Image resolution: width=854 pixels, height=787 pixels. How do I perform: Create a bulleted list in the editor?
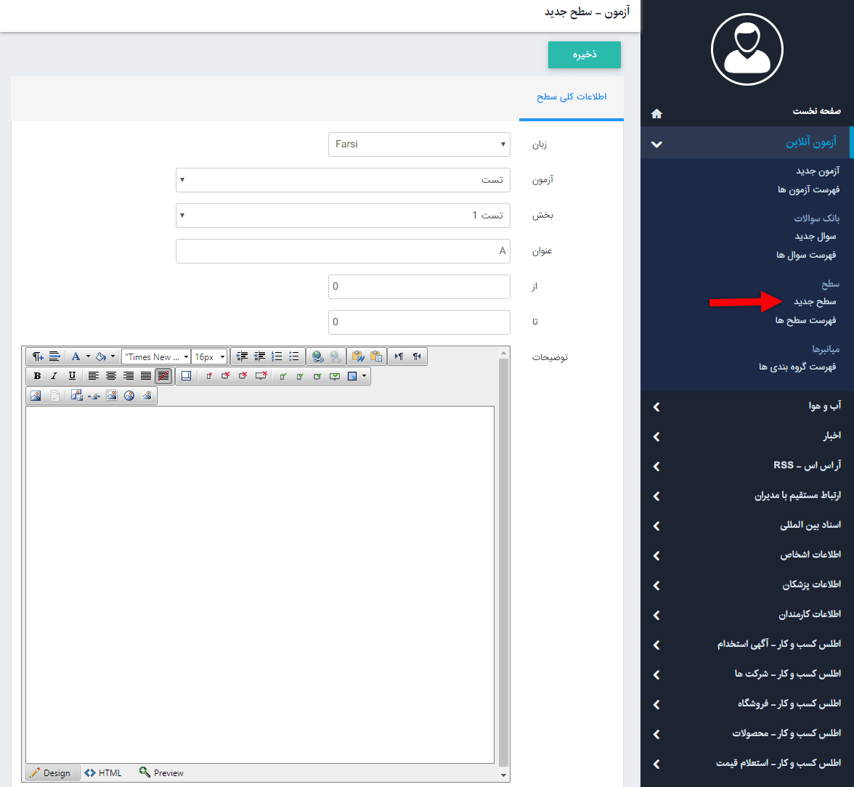point(293,357)
